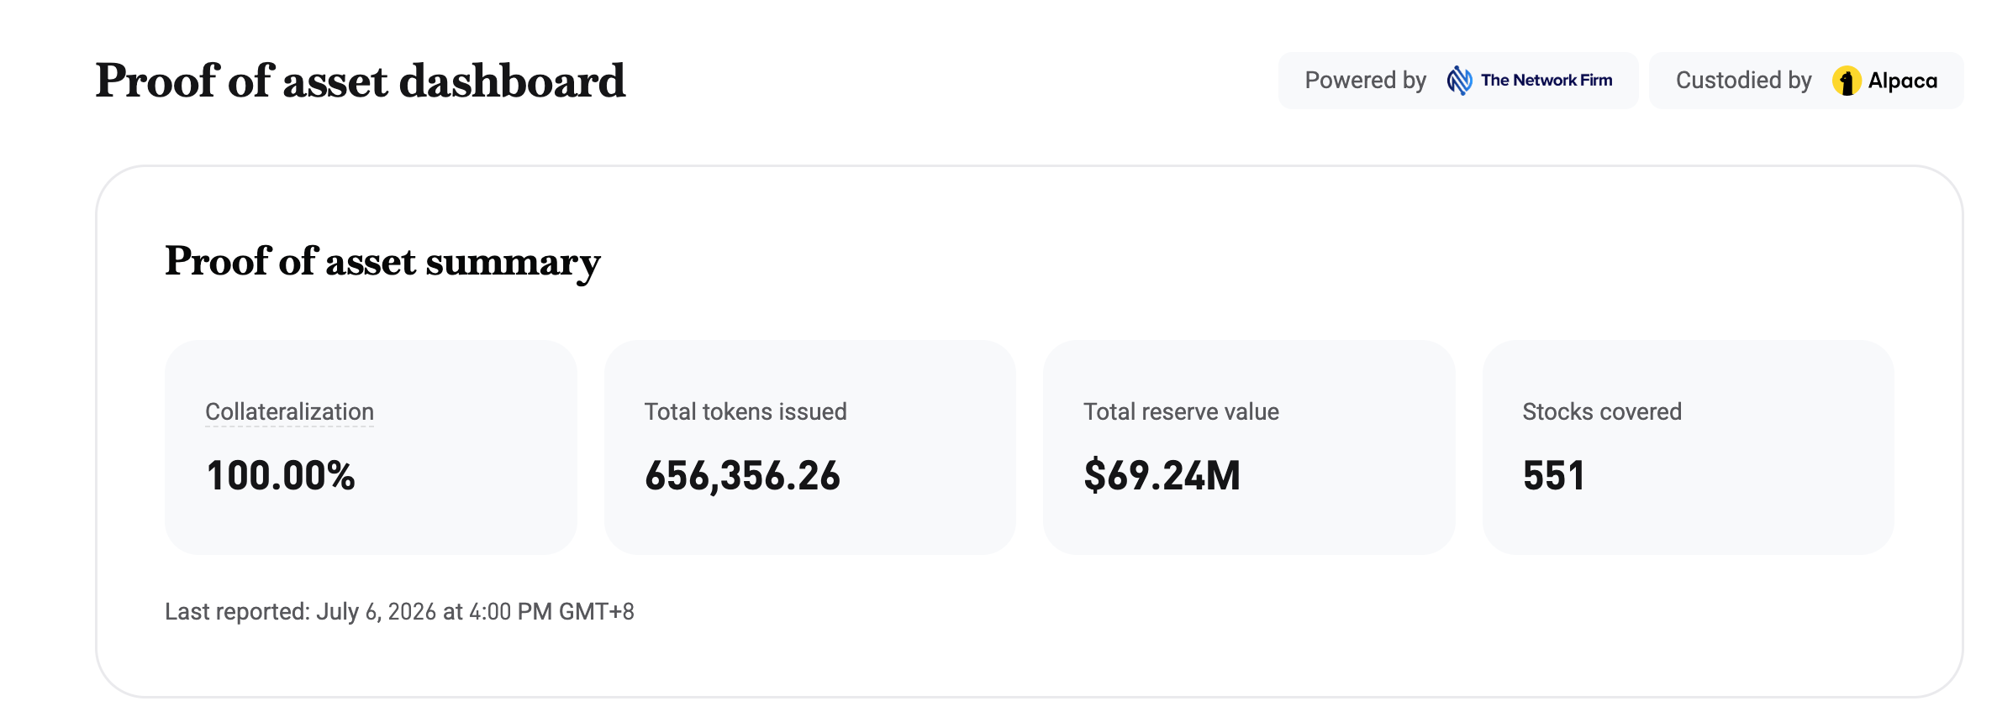The height and width of the screenshot is (722, 1997).
Task: Click the Total tokens issued label
Action: click(746, 411)
